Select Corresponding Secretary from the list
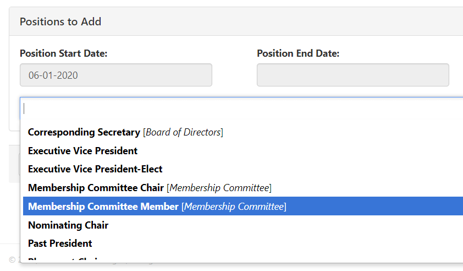 (x=84, y=132)
